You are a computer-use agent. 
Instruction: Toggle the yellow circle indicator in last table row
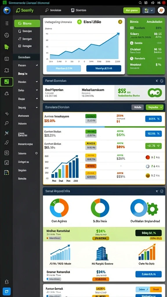click(148, 175)
